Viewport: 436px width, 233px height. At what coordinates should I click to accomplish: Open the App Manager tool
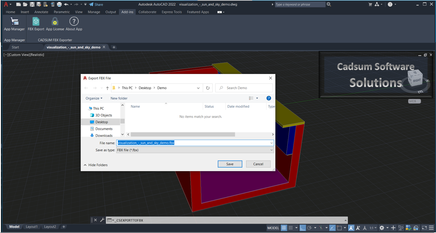14,23
